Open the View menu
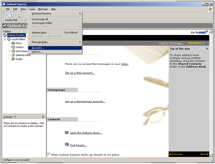215x164 pixels. pyautogui.click(x=23, y=9)
